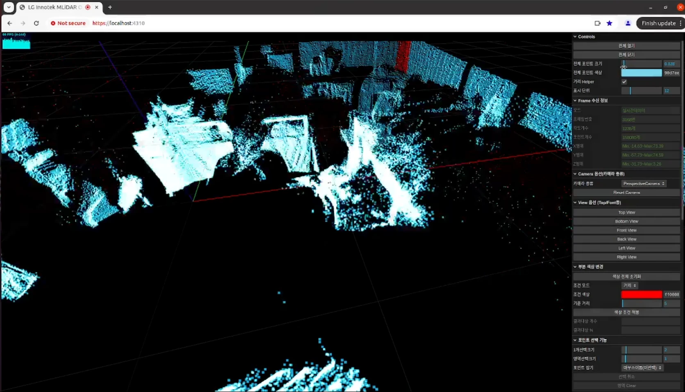
Task: Edit the 표시 단위 value 12
Action: [x=671, y=91]
